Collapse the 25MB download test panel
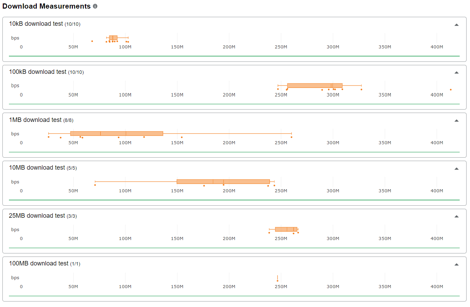The height and width of the screenshot is (307, 470). [x=457, y=216]
